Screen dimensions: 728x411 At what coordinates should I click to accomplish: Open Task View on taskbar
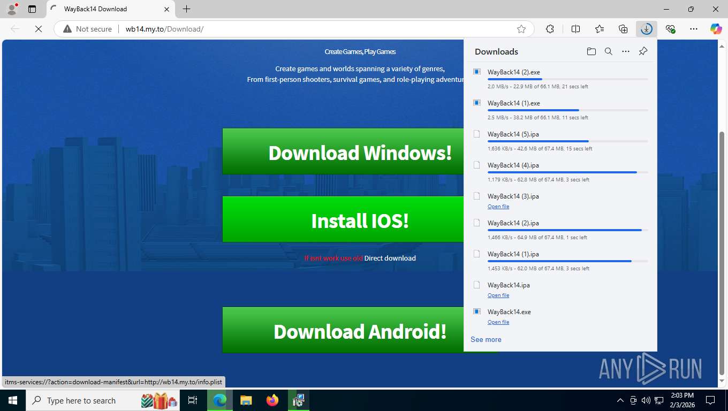pos(193,400)
